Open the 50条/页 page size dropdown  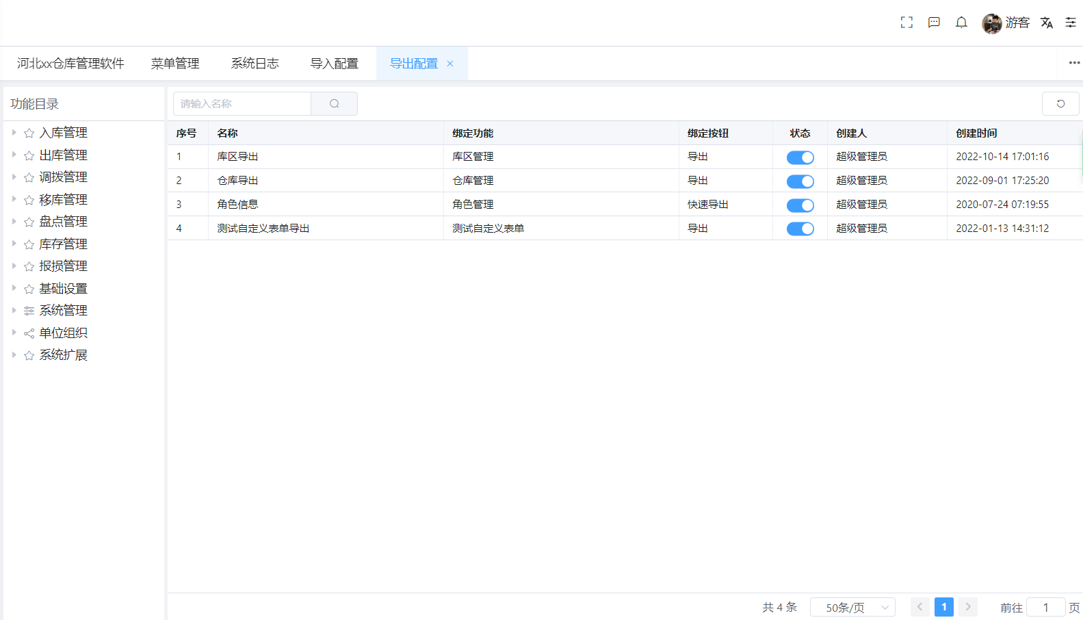[852, 607]
